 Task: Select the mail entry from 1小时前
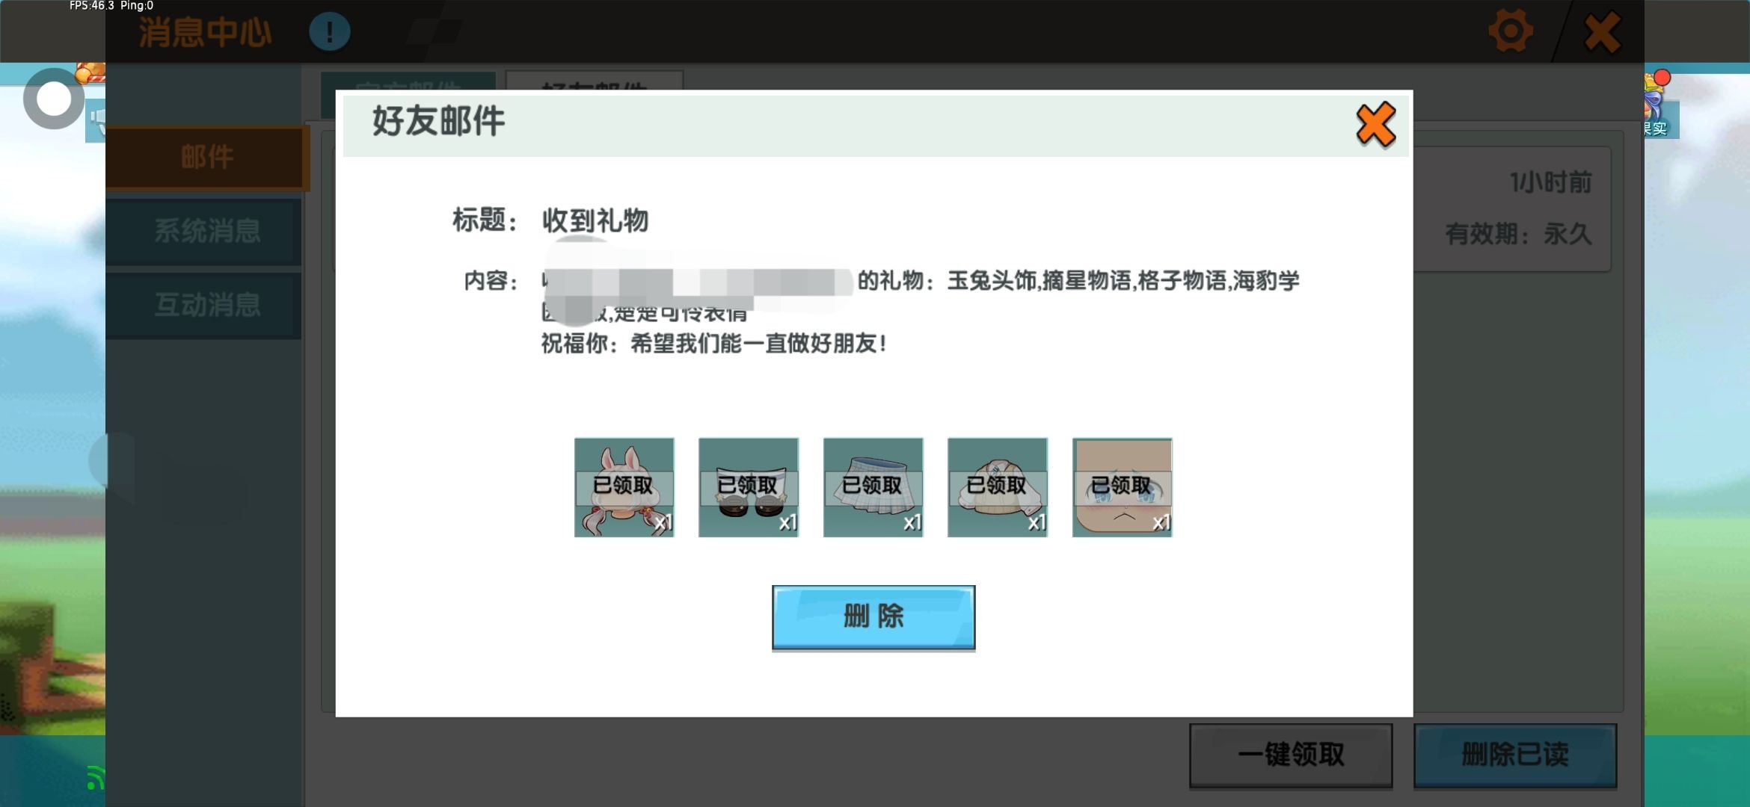[1511, 209]
